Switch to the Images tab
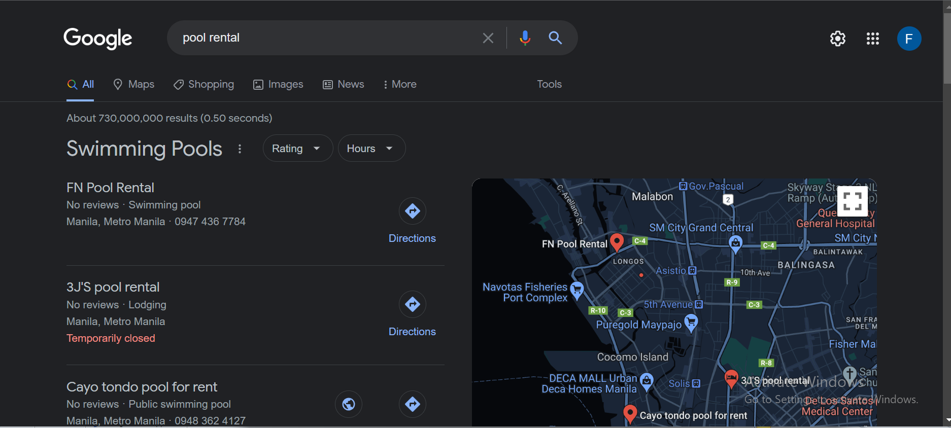Viewport: 951px width, 428px height. (x=278, y=84)
